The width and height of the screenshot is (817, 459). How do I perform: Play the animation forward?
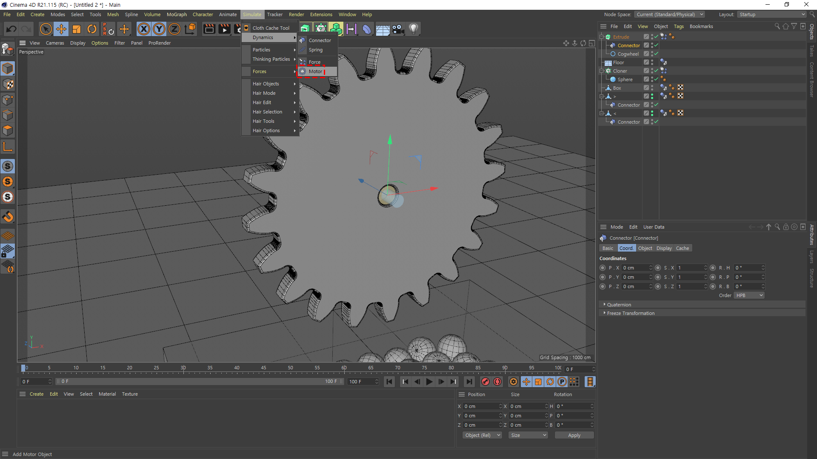click(429, 382)
